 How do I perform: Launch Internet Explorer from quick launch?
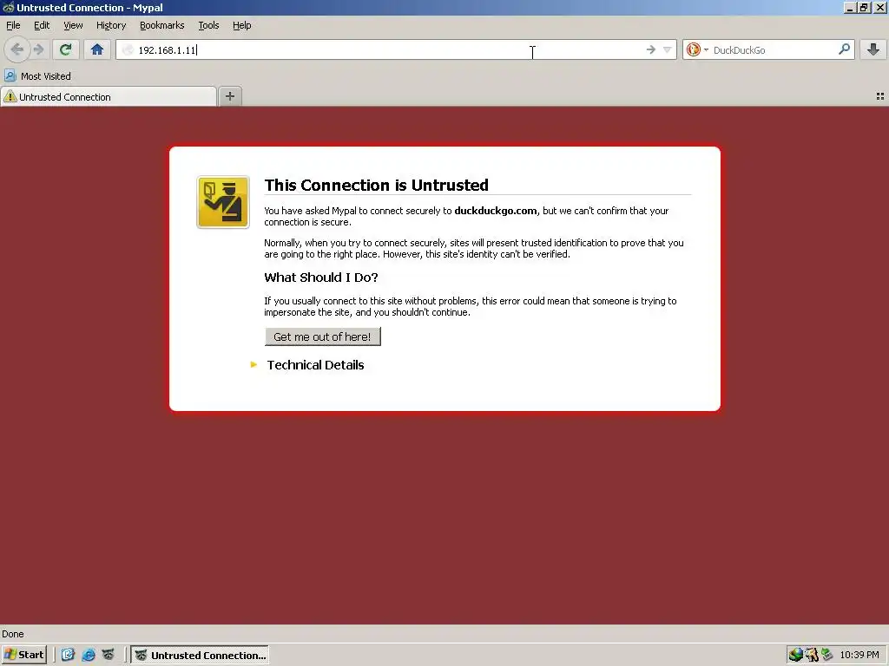tap(89, 655)
